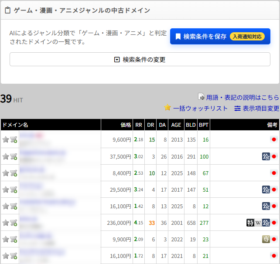Add the 9,900円 domain to cart
Image resolution: width=280 pixels, height=264 pixels.
click(x=14, y=239)
